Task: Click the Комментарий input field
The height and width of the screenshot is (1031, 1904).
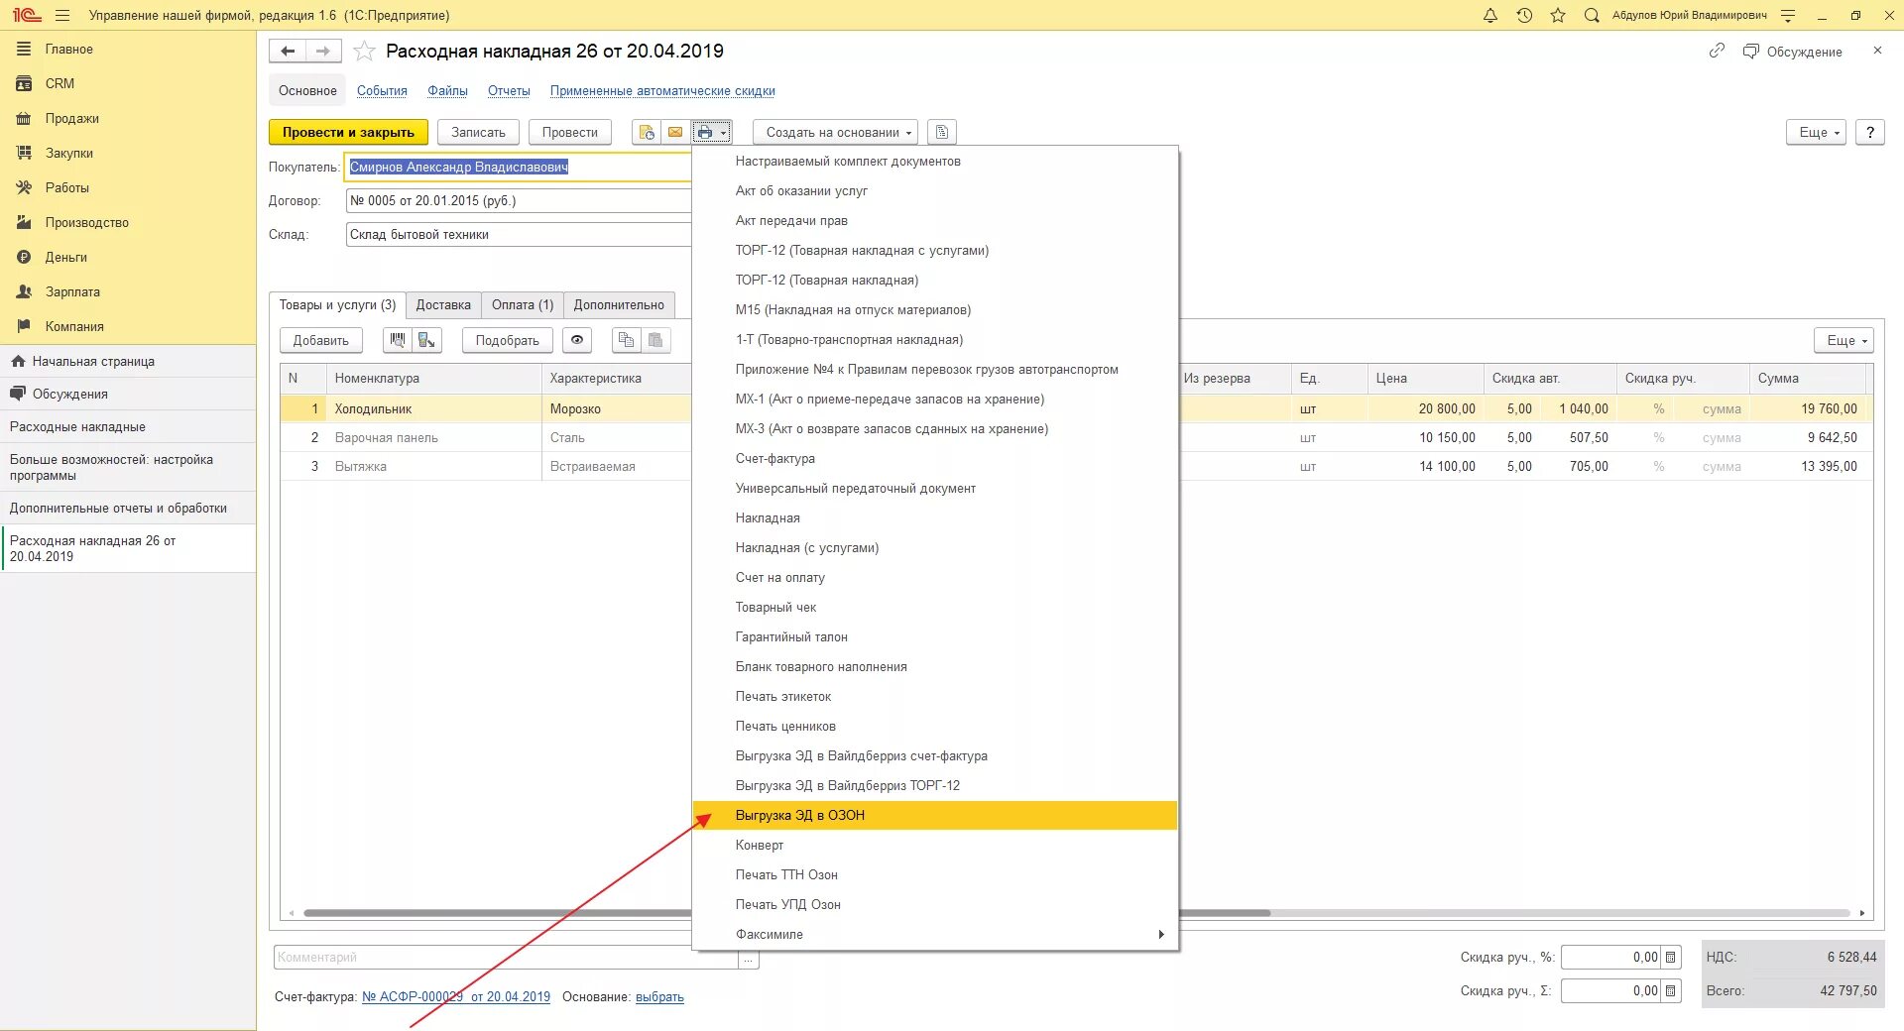Action: (506, 958)
